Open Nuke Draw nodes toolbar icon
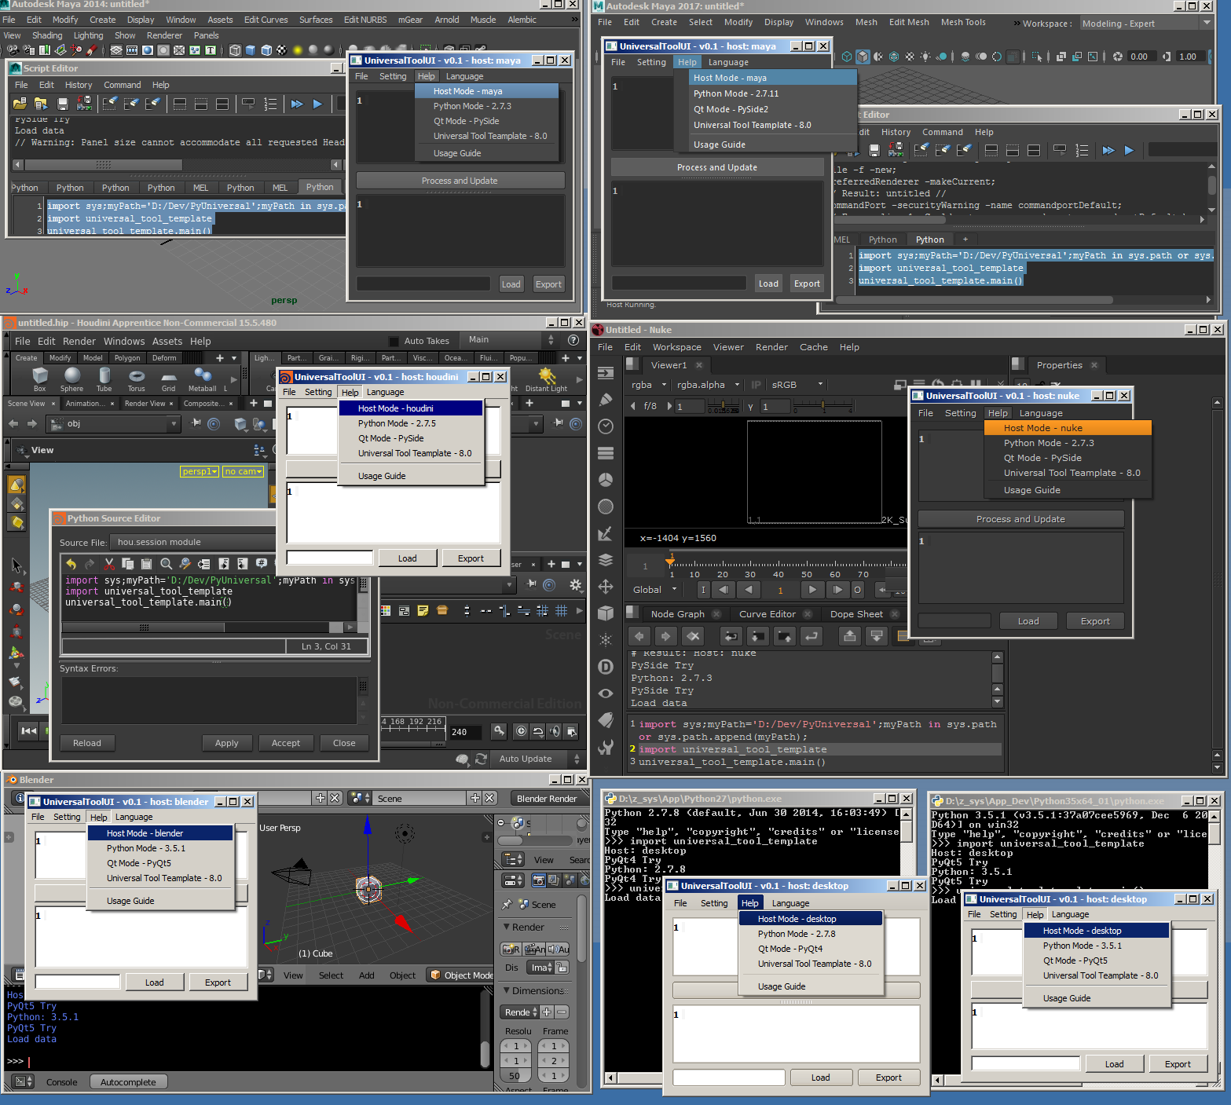1231x1105 pixels. click(606, 399)
